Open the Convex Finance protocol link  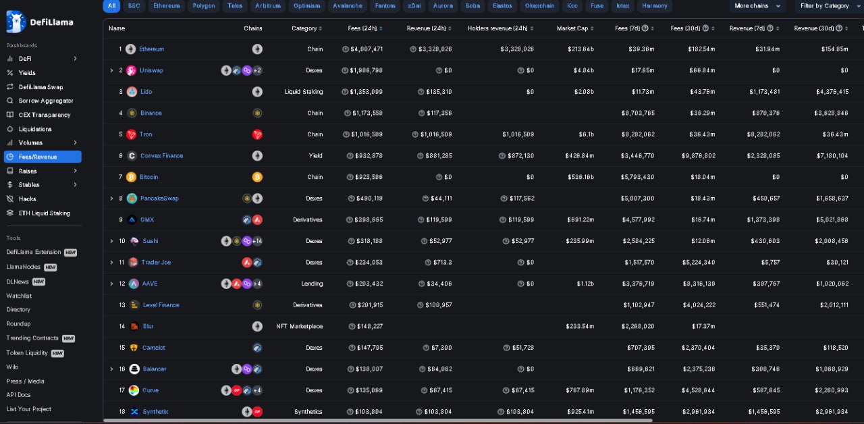(161, 156)
